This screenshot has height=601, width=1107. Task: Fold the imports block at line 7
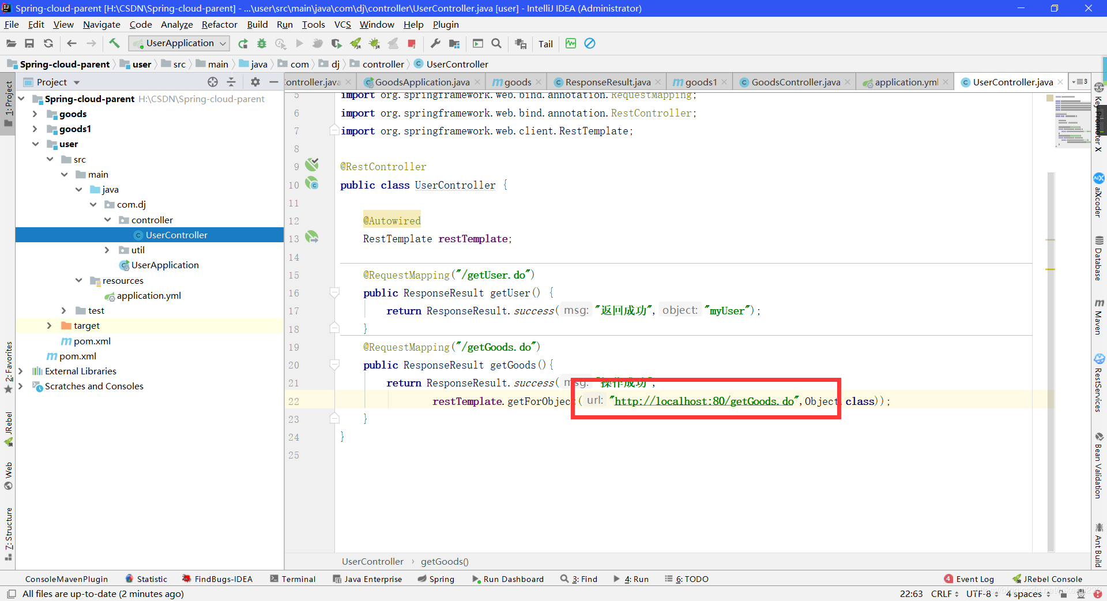coord(334,130)
